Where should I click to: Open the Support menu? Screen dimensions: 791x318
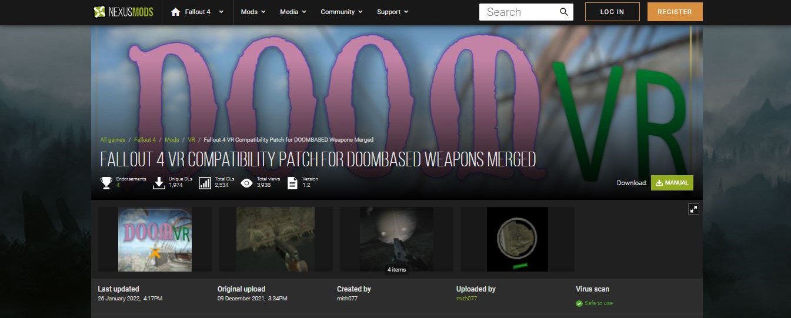click(392, 12)
